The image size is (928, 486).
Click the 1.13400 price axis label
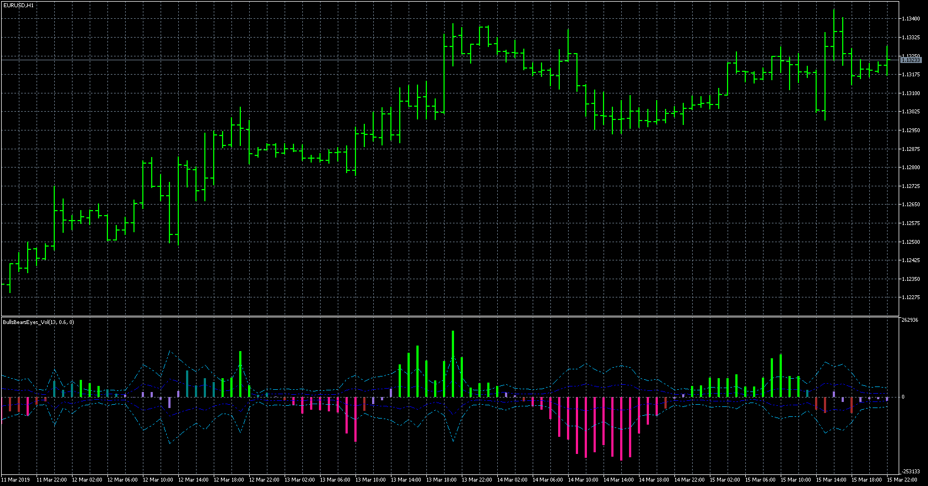tap(911, 19)
